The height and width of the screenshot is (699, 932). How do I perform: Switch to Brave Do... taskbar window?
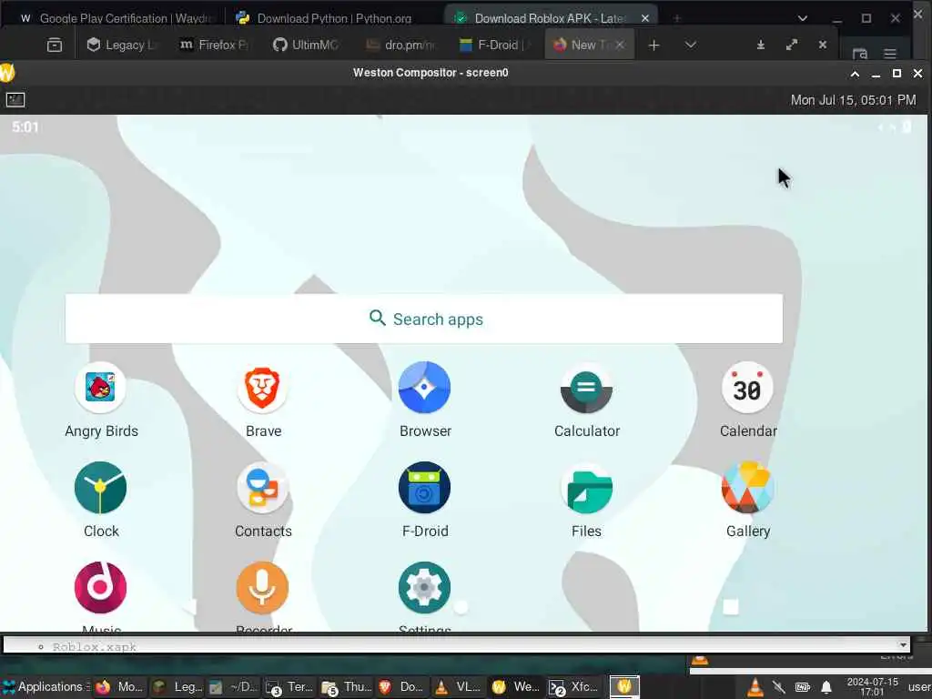point(401,686)
